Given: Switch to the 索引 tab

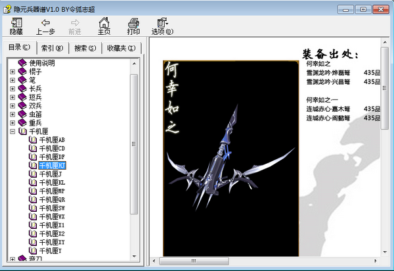Looking at the screenshot, I should point(53,48).
